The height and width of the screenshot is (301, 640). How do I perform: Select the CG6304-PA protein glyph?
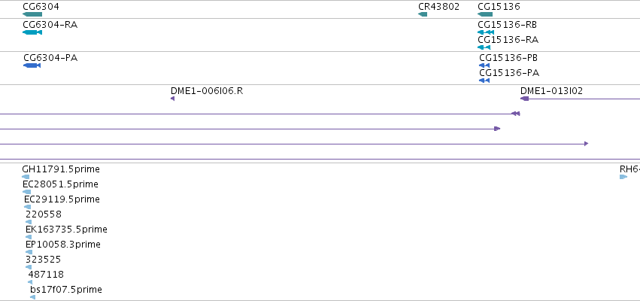(x=32, y=65)
